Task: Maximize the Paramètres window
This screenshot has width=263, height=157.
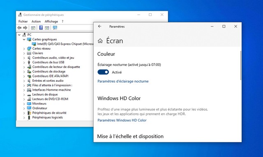Action: (x=224, y=26)
